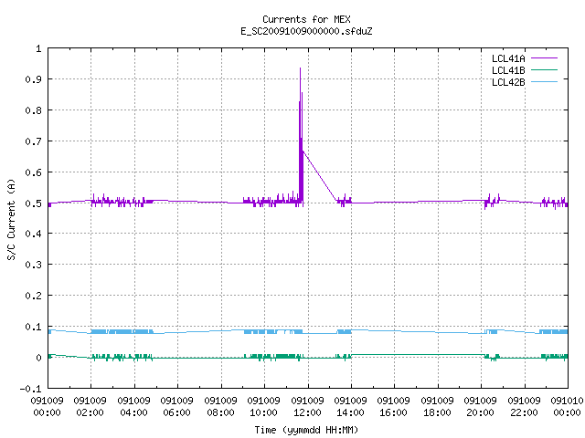Image resolution: width=585 pixels, height=438 pixels.
Task: Click the y-axis tick value 0.5
Action: point(33,203)
